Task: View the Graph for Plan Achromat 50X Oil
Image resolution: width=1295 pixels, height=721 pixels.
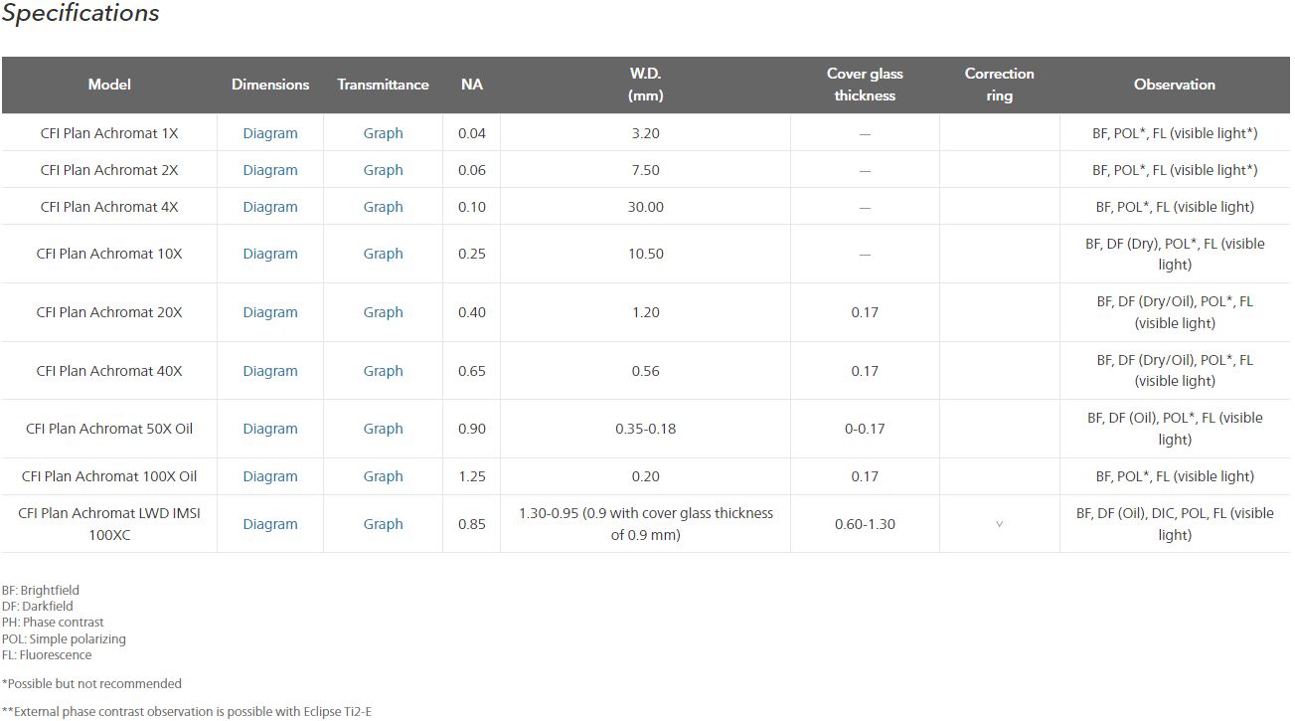Action: click(383, 429)
